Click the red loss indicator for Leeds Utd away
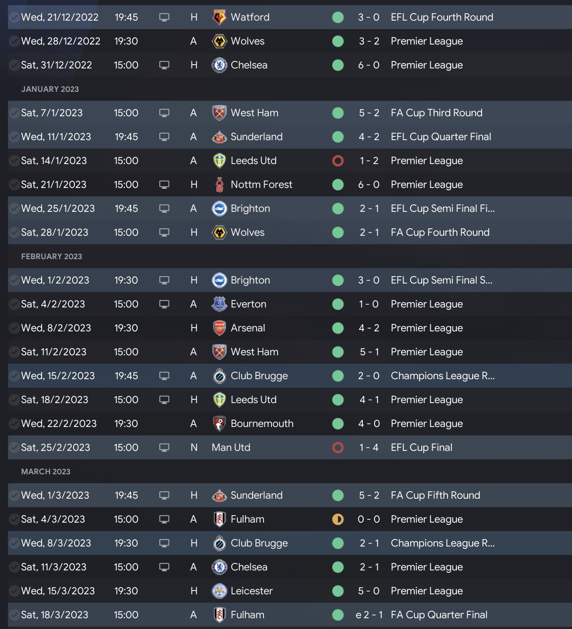 (337, 161)
